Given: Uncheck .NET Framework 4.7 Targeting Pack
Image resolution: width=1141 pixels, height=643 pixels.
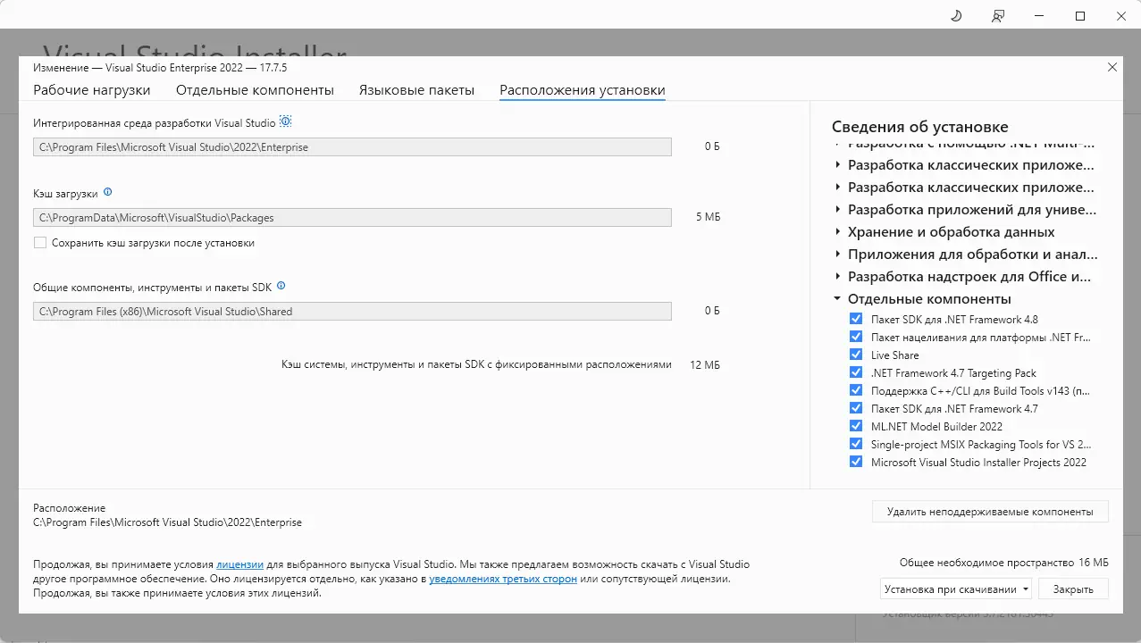Looking at the screenshot, I should click(x=856, y=373).
